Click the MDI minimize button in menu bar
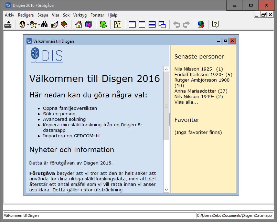277x222 pixels. pos(257,15)
